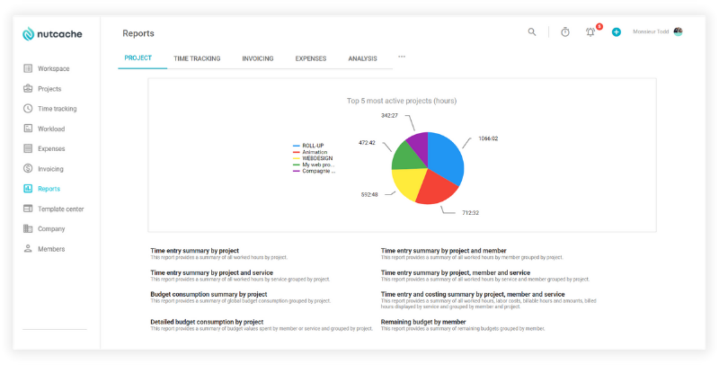Open the Invoicing dollar icon
The width and height of the screenshot is (719, 365).
pyautogui.click(x=28, y=169)
